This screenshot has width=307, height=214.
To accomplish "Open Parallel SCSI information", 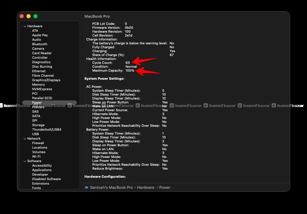I will pos(42,98).
